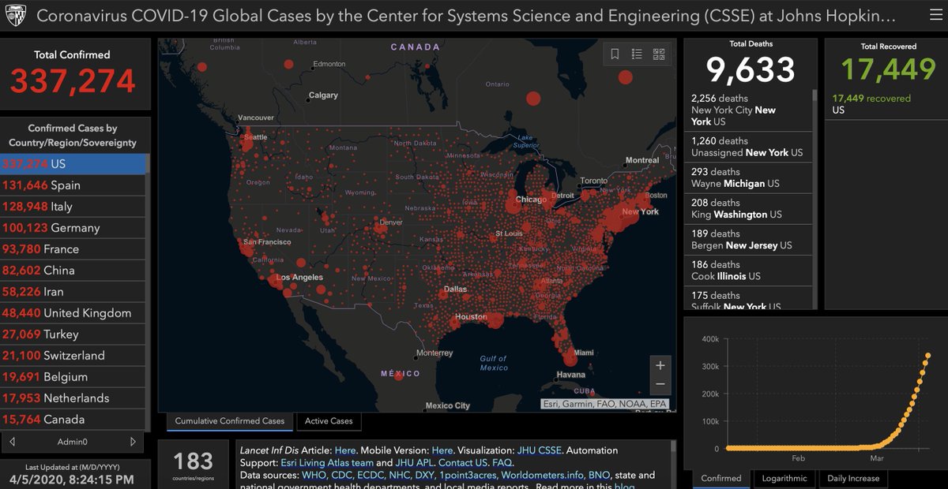
Task: Select Turkey in the country list
Action: coord(73,334)
